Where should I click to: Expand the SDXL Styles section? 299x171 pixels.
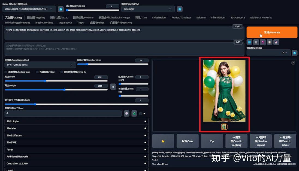tap(77, 121)
